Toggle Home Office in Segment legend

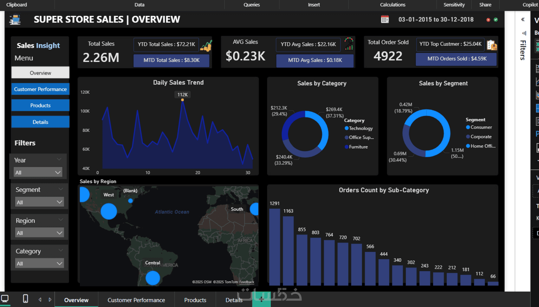481,146
